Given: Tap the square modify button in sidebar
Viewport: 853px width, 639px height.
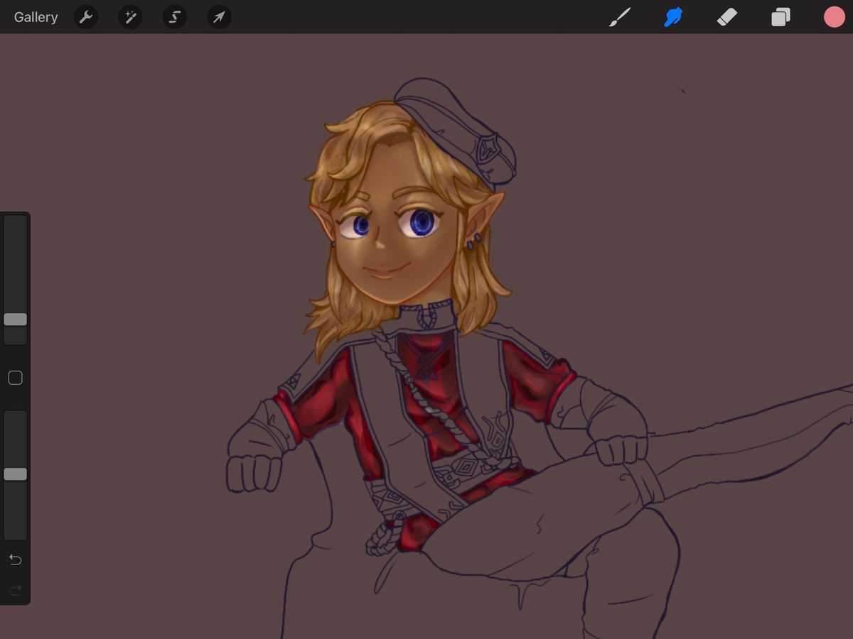Looking at the screenshot, I should pyautogui.click(x=15, y=378).
